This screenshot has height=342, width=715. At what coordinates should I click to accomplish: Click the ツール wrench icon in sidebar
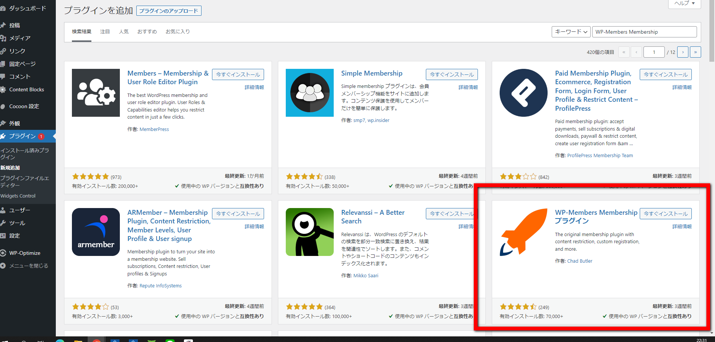(3, 223)
